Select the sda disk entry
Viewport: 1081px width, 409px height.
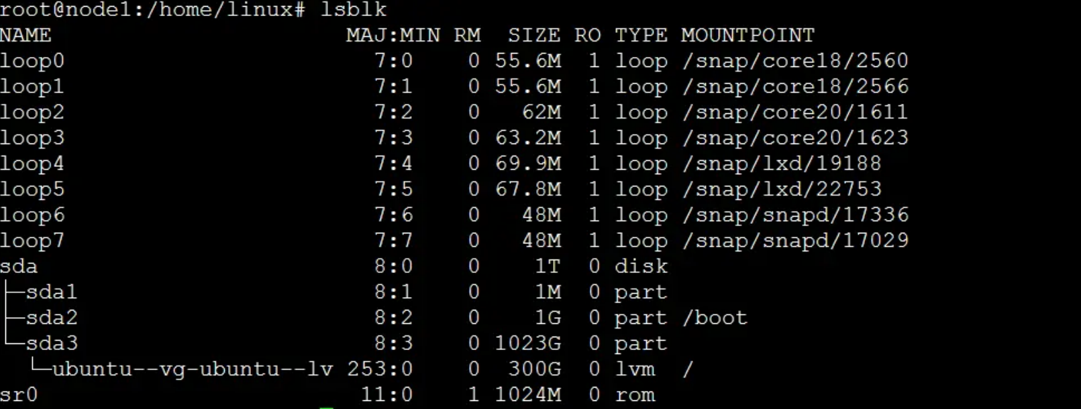[19, 267]
